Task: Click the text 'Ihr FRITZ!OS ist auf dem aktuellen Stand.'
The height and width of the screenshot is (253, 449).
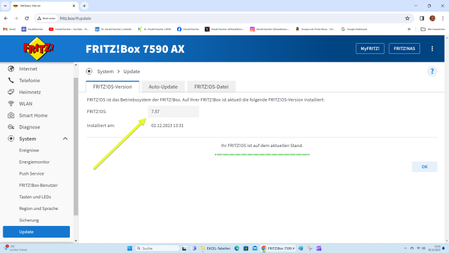Action: point(262,146)
